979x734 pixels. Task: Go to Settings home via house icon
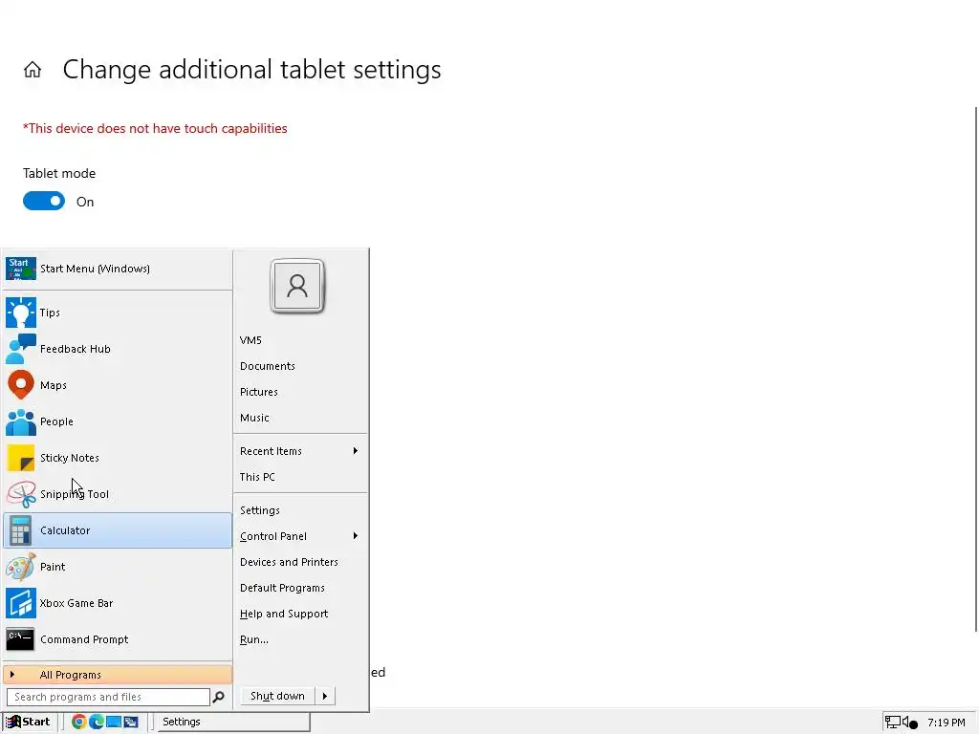(x=33, y=69)
